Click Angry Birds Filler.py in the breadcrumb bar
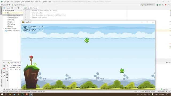 (18, 5)
